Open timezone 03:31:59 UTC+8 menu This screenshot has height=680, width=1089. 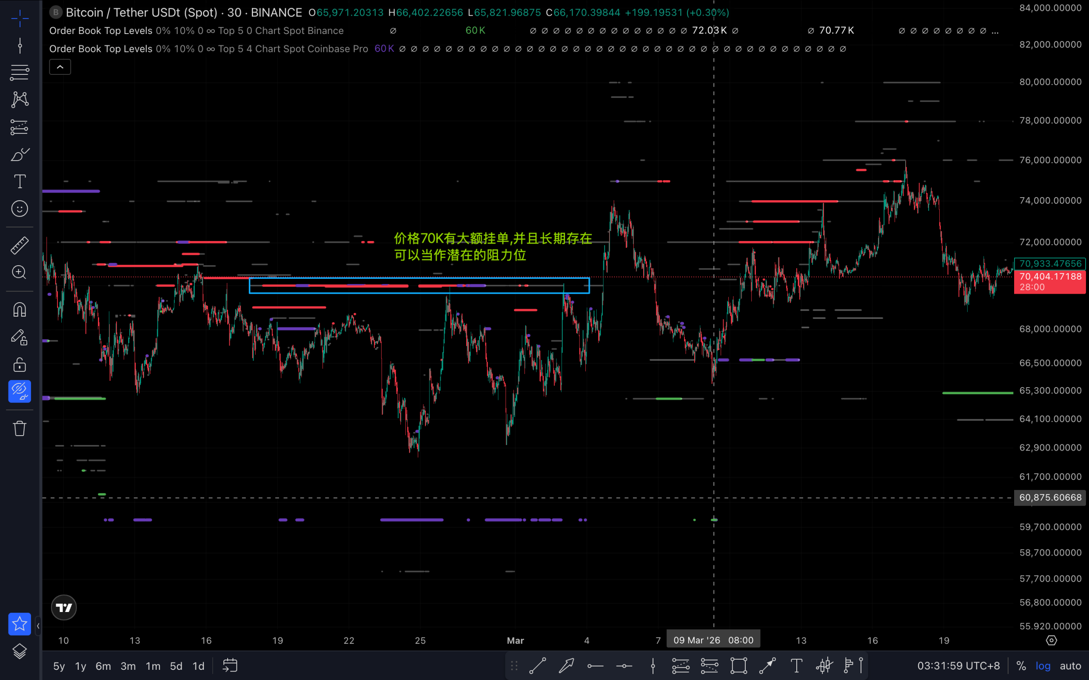(958, 666)
